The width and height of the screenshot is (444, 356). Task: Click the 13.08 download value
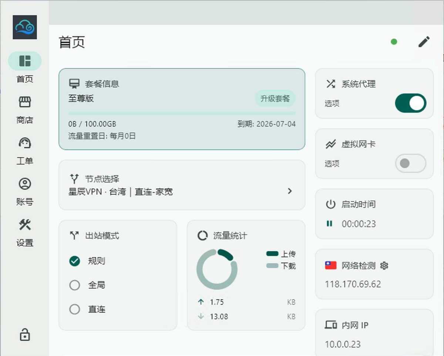coord(219,316)
